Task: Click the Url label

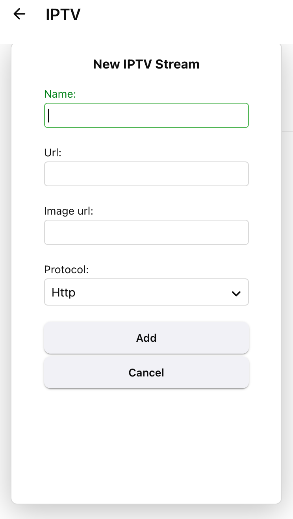Action: 53,153
